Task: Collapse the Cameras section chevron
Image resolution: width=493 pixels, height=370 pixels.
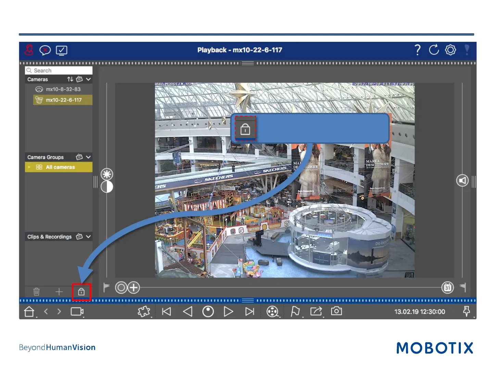Action: [88, 79]
